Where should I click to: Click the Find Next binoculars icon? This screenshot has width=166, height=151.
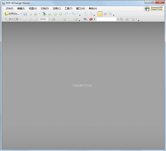pyautogui.click(x=127, y=19)
